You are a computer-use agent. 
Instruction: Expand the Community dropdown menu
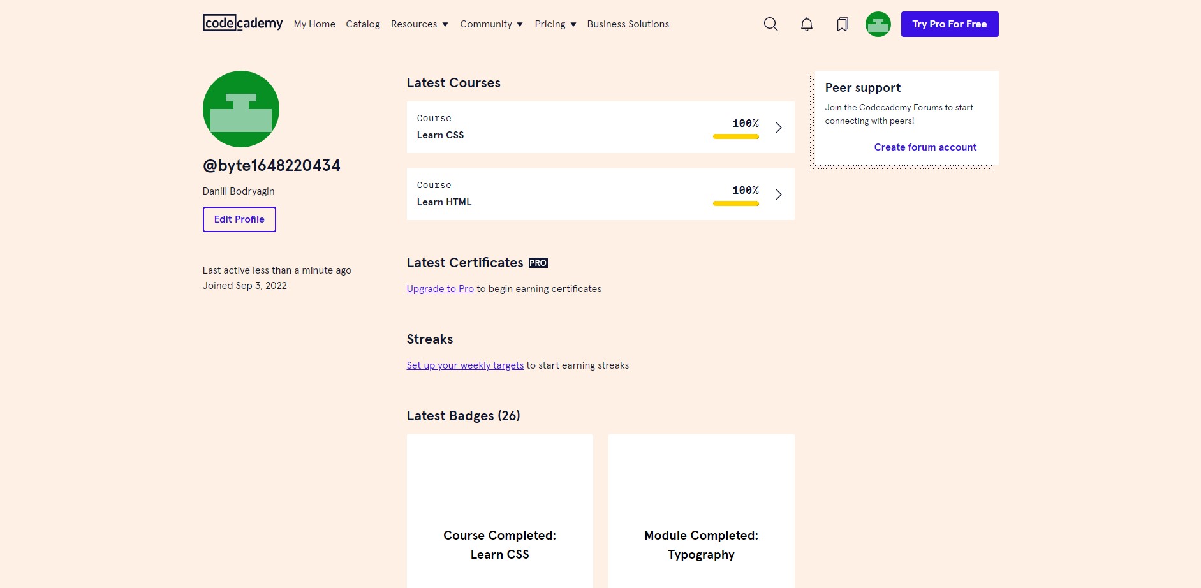tap(491, 24)
